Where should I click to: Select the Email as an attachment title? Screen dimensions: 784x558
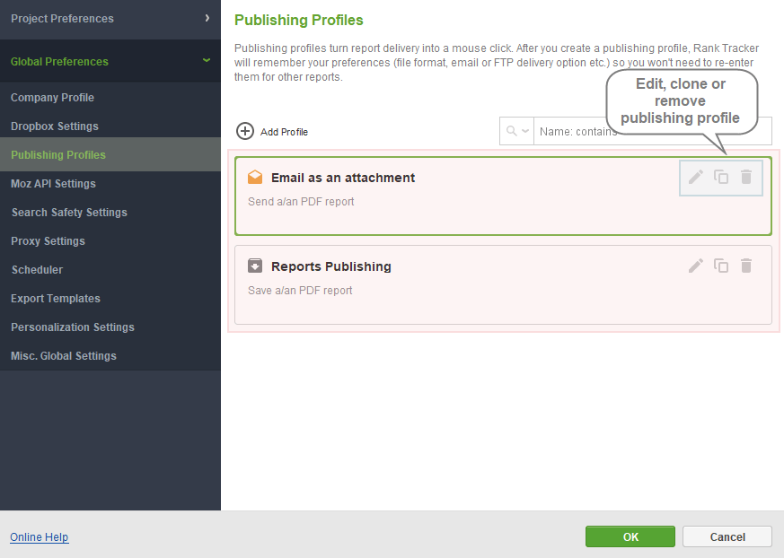343,178
